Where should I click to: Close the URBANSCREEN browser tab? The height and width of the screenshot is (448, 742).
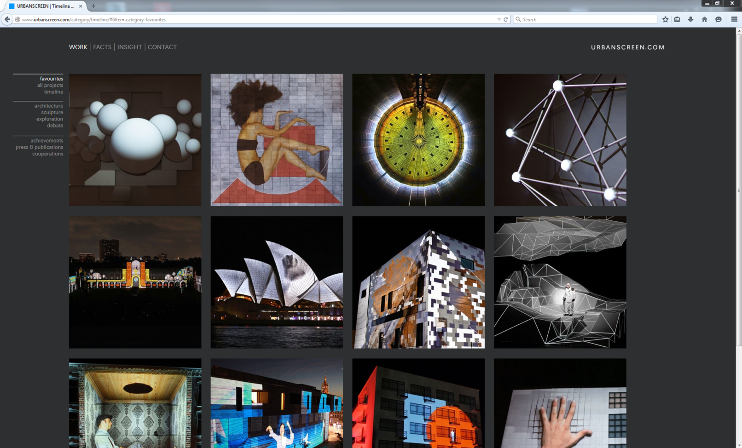point(81,6)
